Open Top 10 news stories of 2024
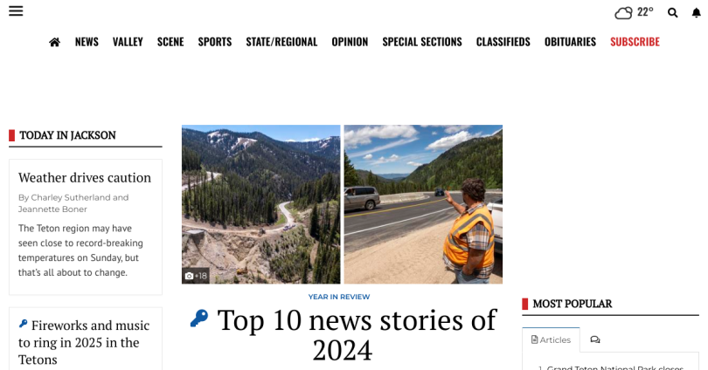The image size is (708, 370). pos(357,335)
